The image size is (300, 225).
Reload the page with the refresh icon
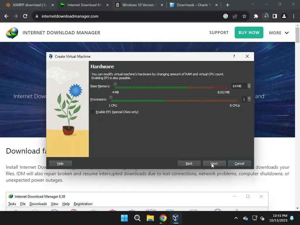click(x=25, y=16)
